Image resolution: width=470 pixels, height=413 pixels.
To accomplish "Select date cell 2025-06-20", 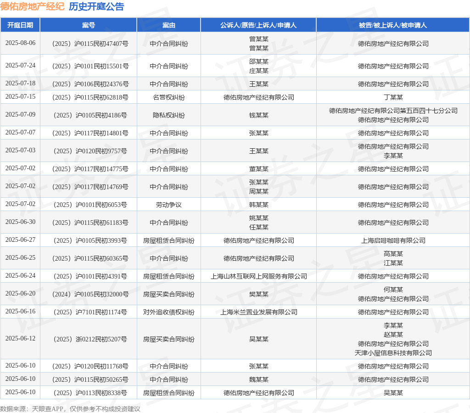I will click(20, 293).
